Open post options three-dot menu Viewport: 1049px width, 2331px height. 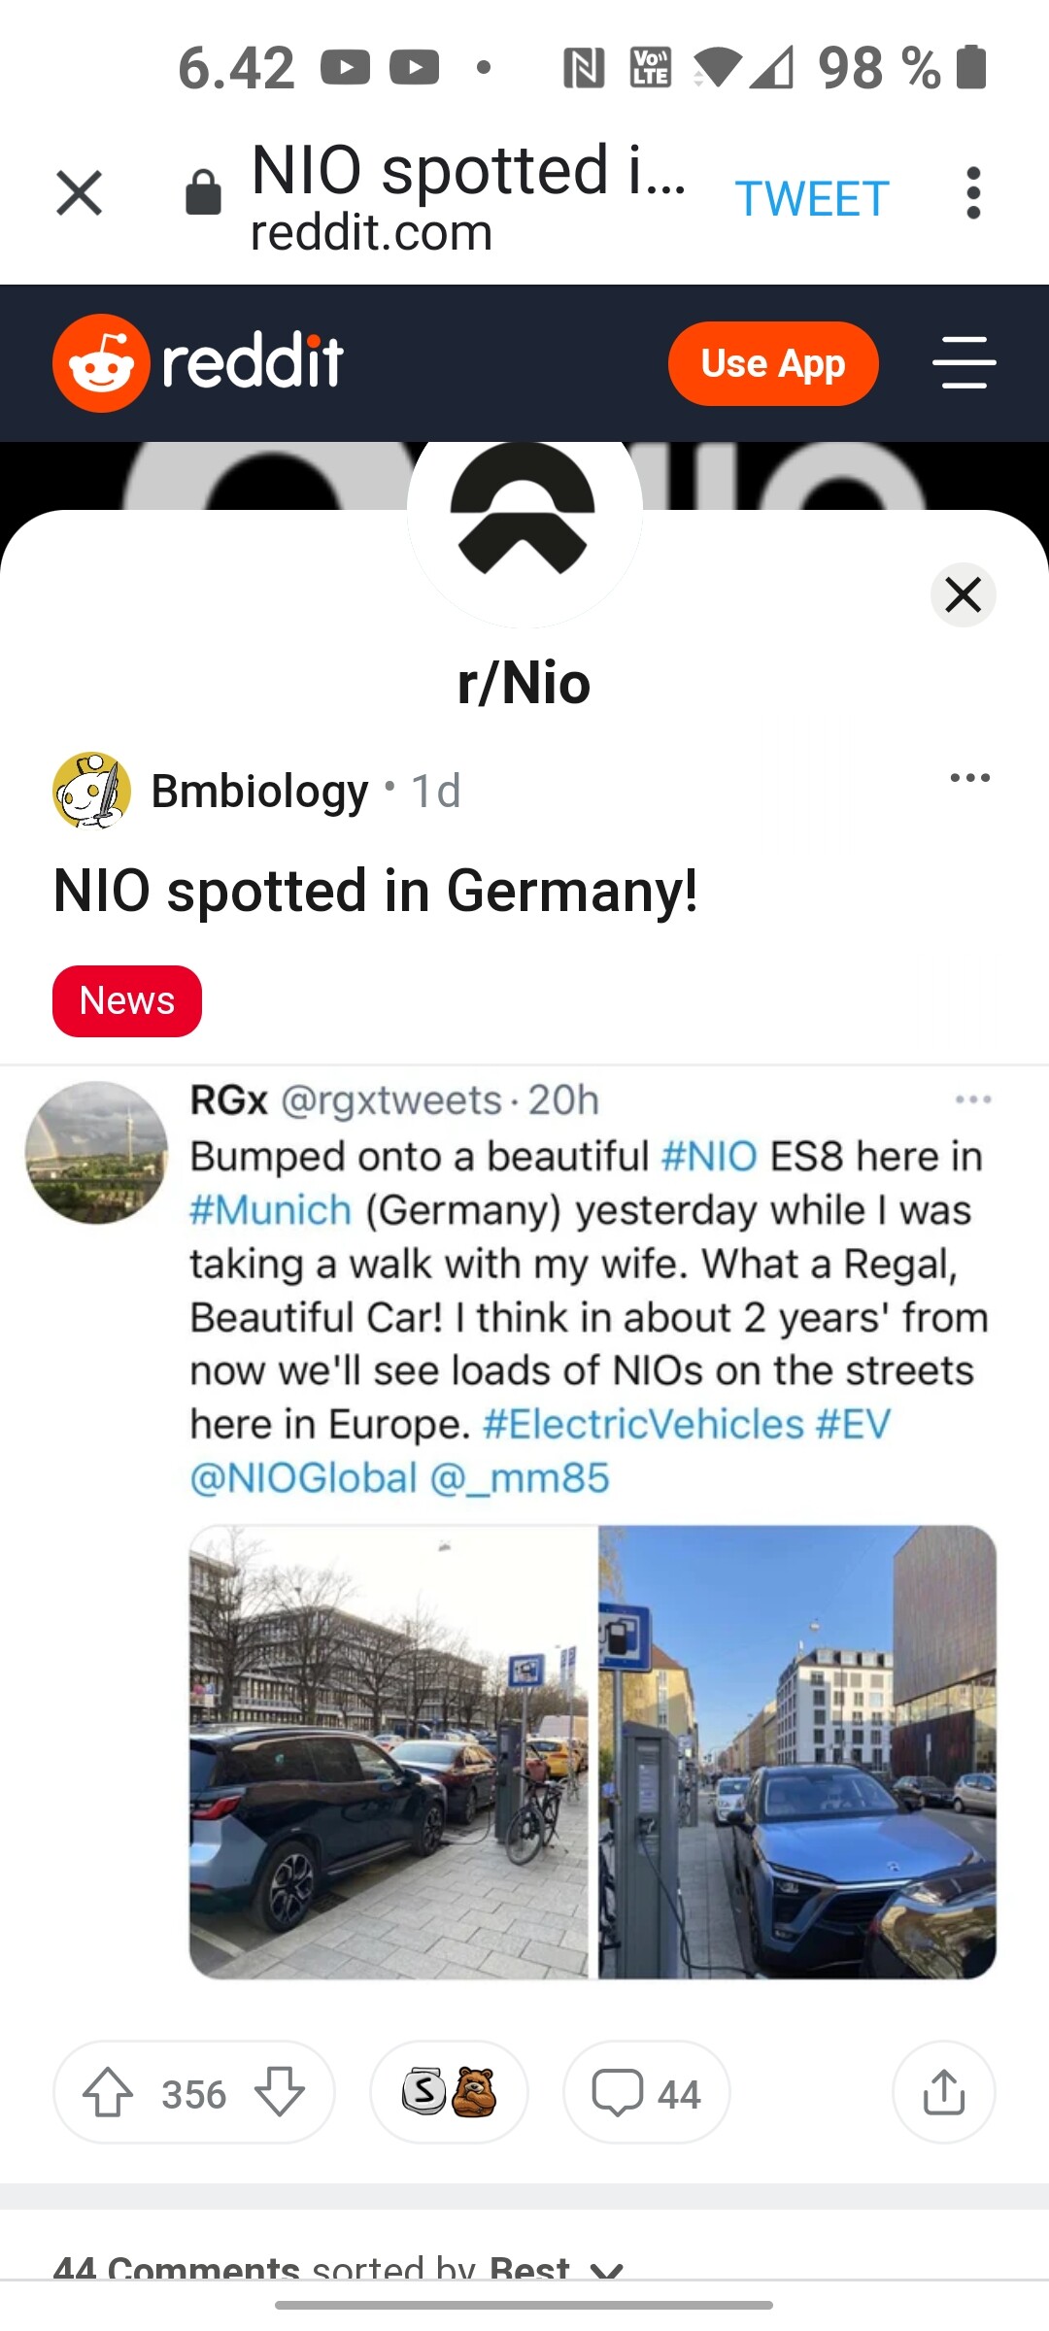[x=969, y=778]
